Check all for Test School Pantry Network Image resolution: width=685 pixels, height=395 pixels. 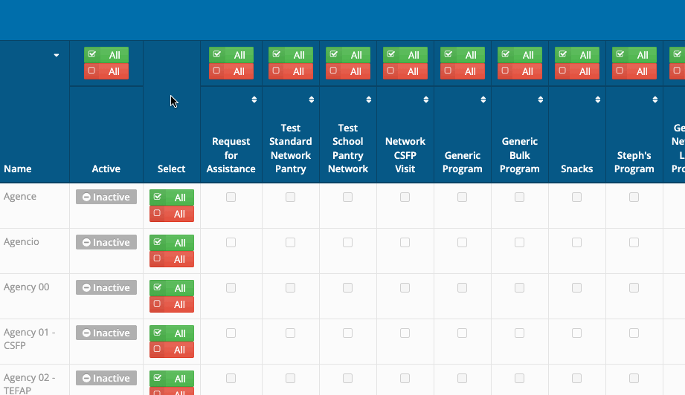[x=348, y=55]
